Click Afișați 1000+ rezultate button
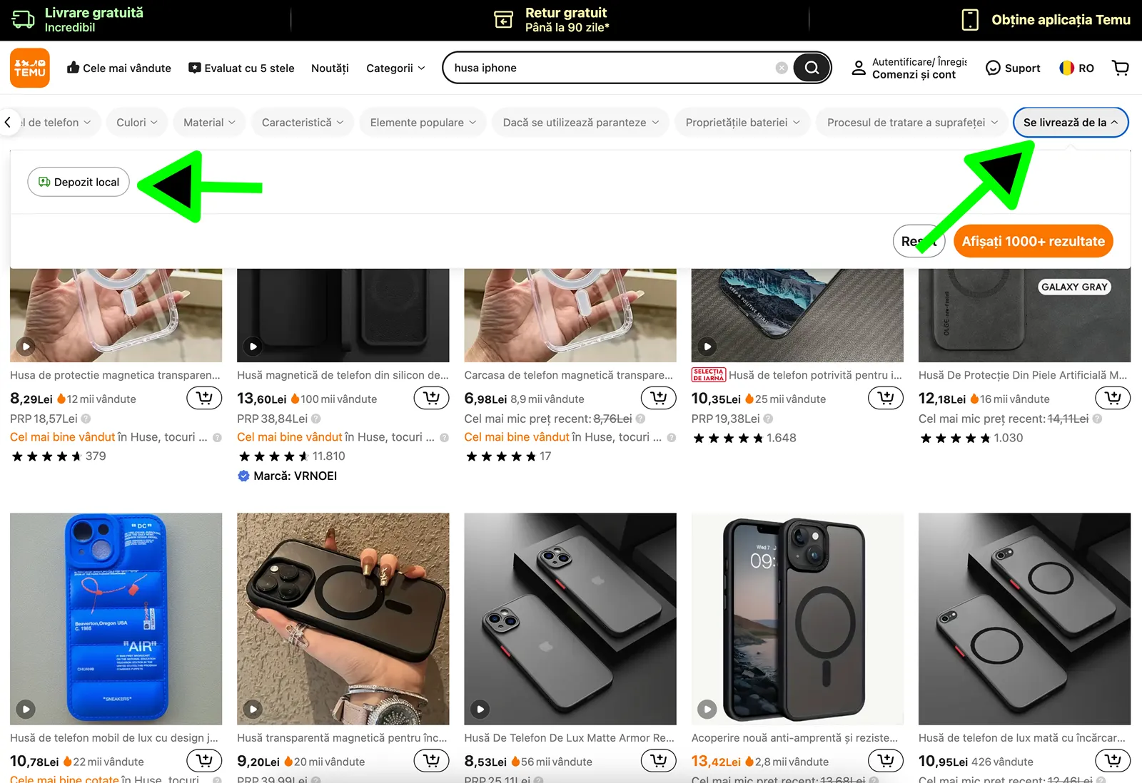Screen dimensions: 1142x783 tap(1033, 241)
